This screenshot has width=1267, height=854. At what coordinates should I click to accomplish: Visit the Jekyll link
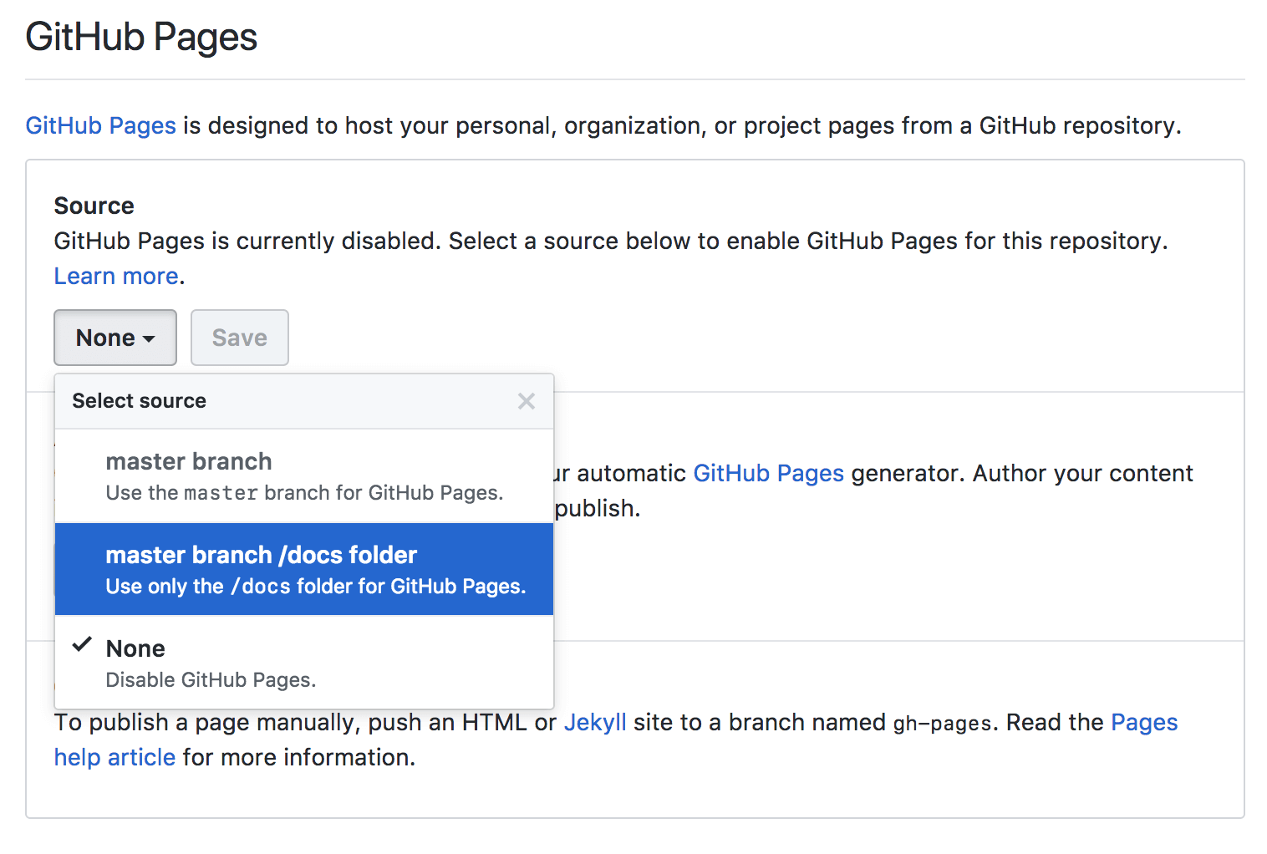[595, 722]
